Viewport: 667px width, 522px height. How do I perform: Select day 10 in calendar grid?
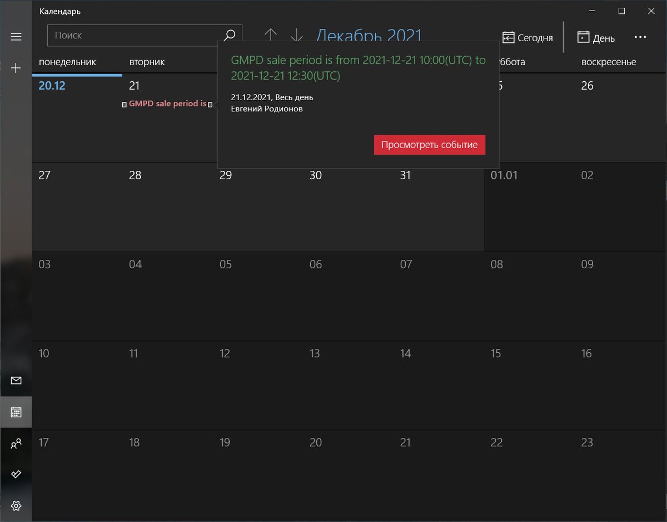44,353
